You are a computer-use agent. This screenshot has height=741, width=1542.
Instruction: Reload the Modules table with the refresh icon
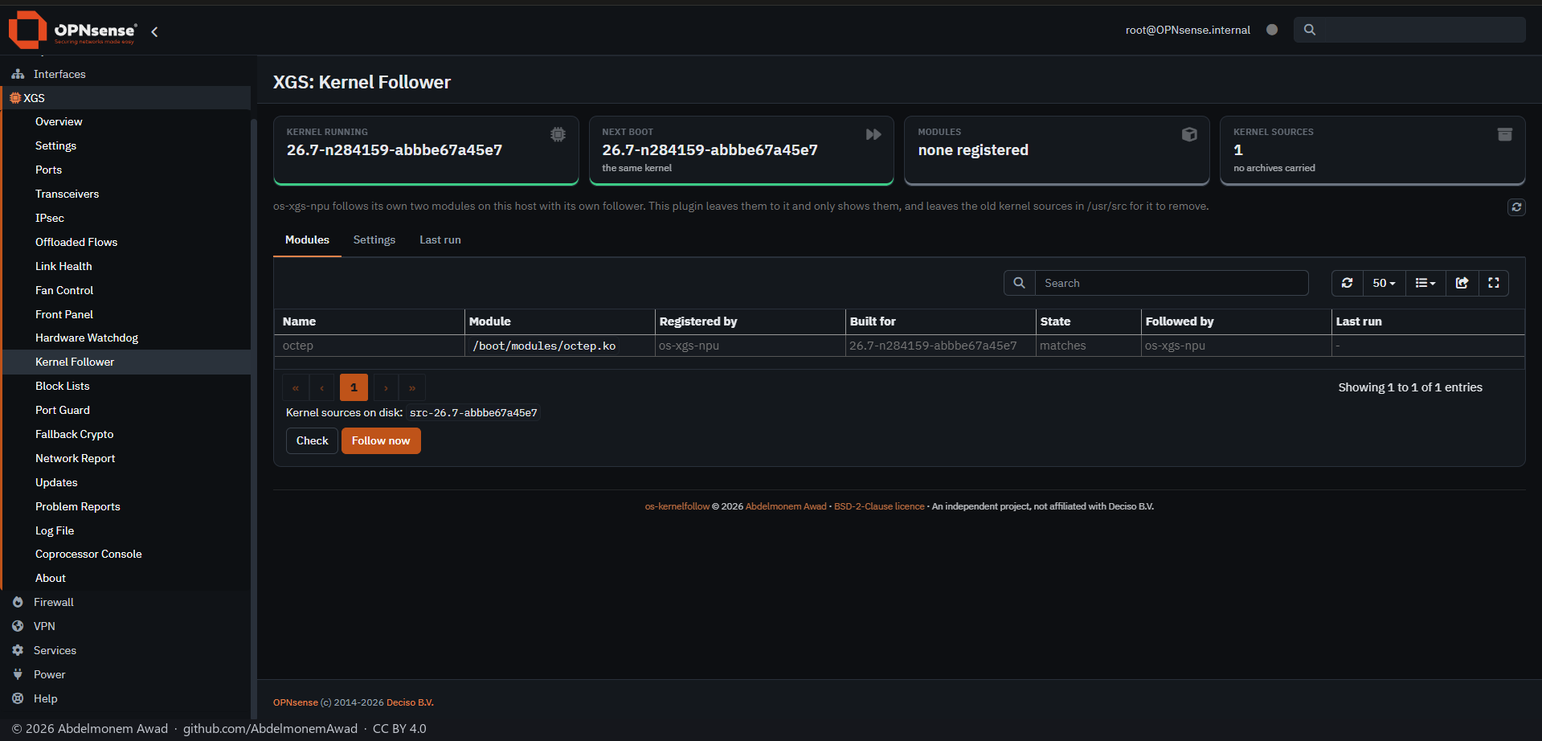pos(1348,283)
